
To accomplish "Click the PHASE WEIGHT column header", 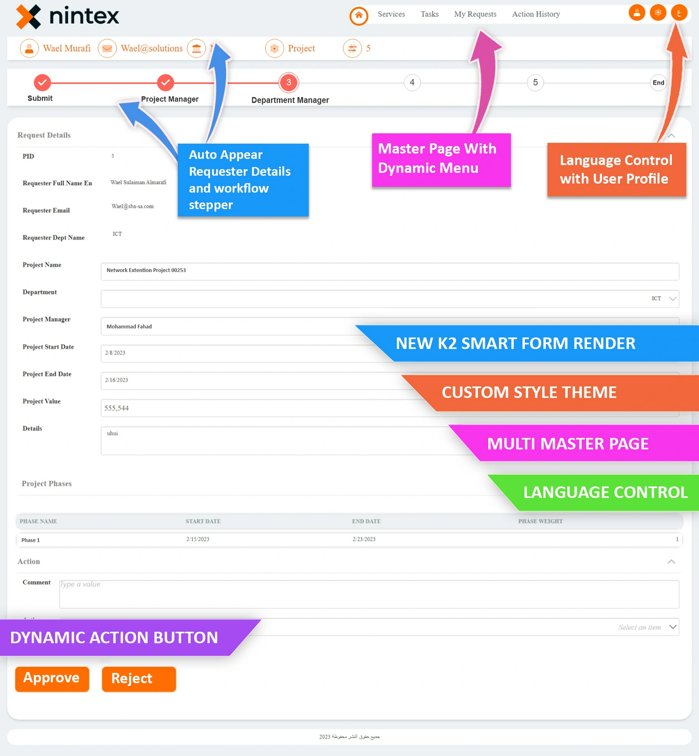I will coord(541,522).
